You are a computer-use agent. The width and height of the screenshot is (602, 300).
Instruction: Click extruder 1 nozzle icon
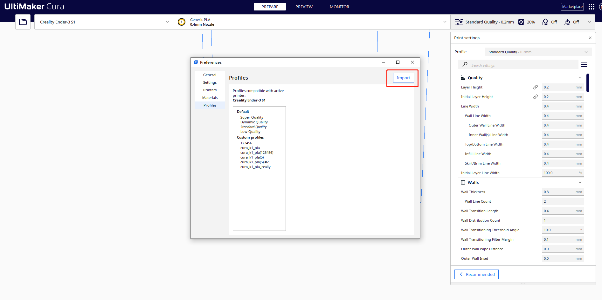tap(182, 22)
